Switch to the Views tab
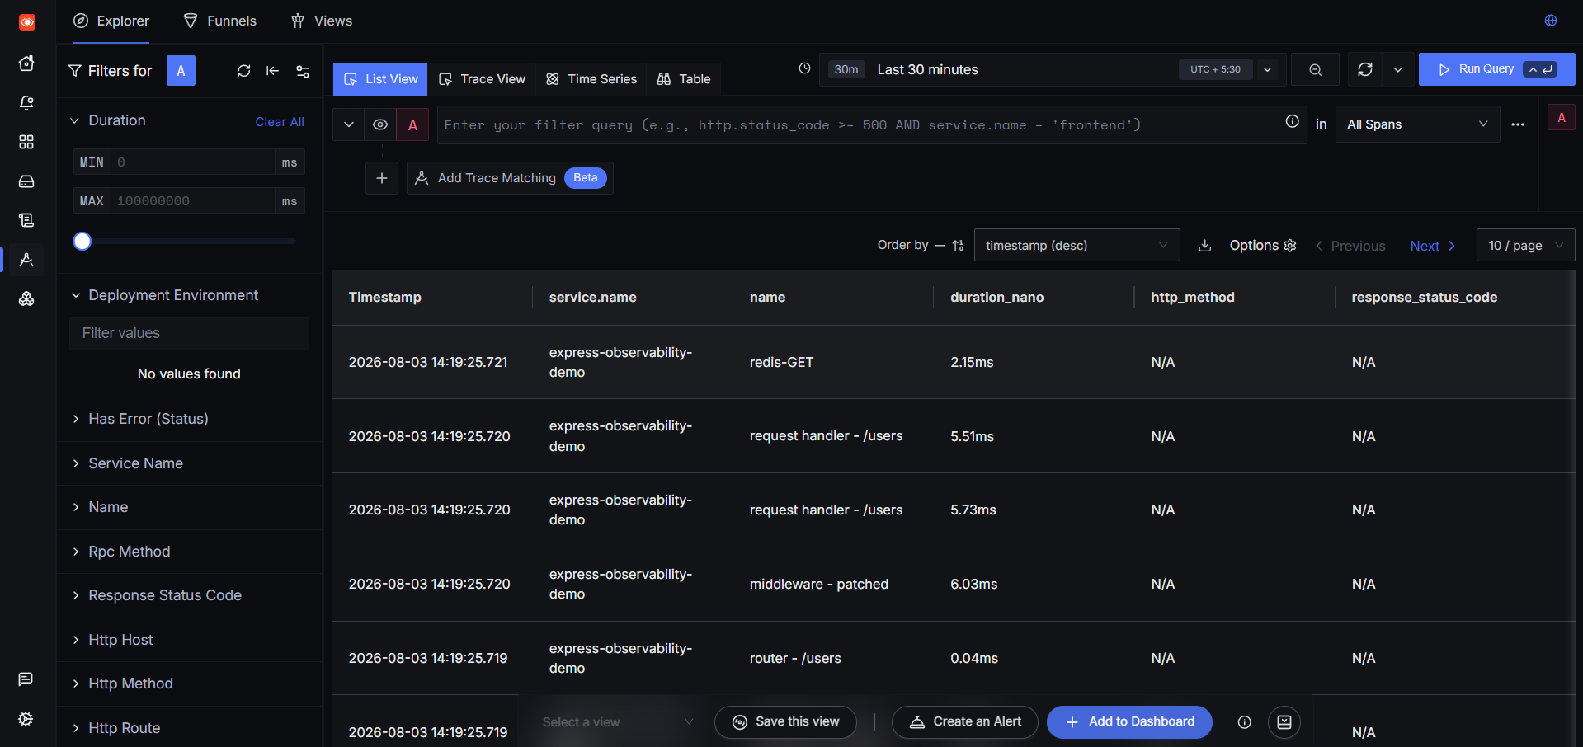Image resolution: width=1583 pixels, height=747 pixels. [x=322, y=21]
